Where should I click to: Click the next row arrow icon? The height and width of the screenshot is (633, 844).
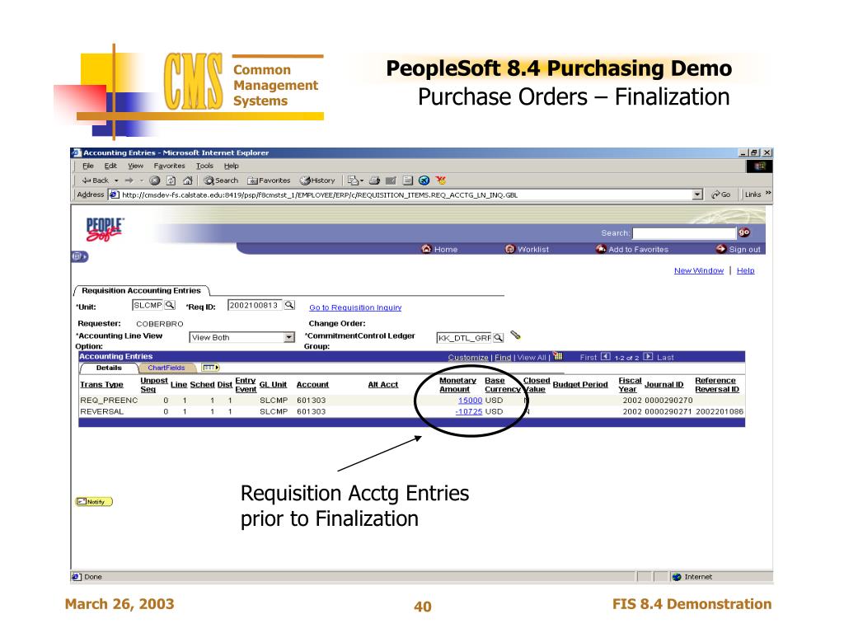tap(648, 356)
